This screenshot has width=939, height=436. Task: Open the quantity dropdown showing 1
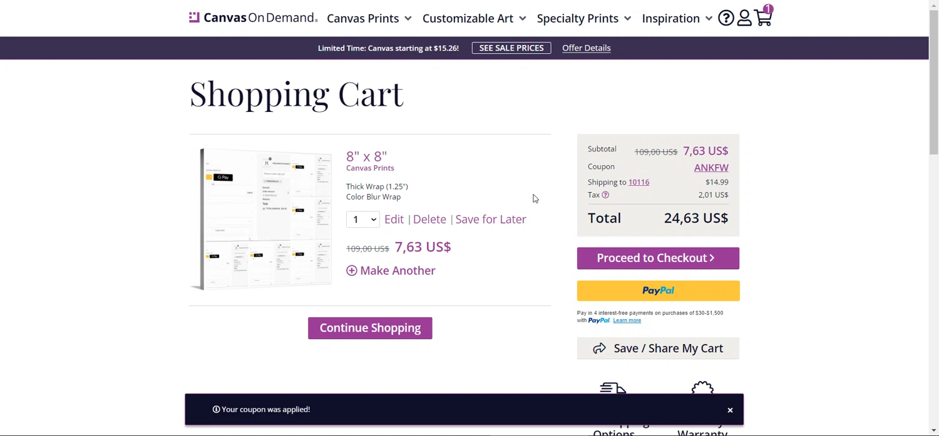[x=362, y=220]
